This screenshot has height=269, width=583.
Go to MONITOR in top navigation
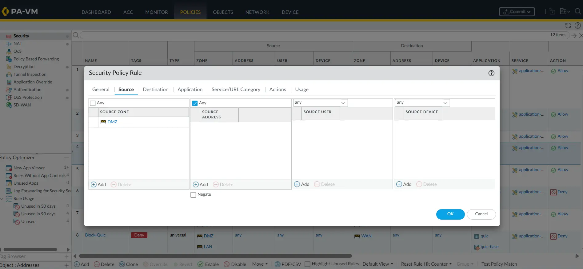pos(157,12)
